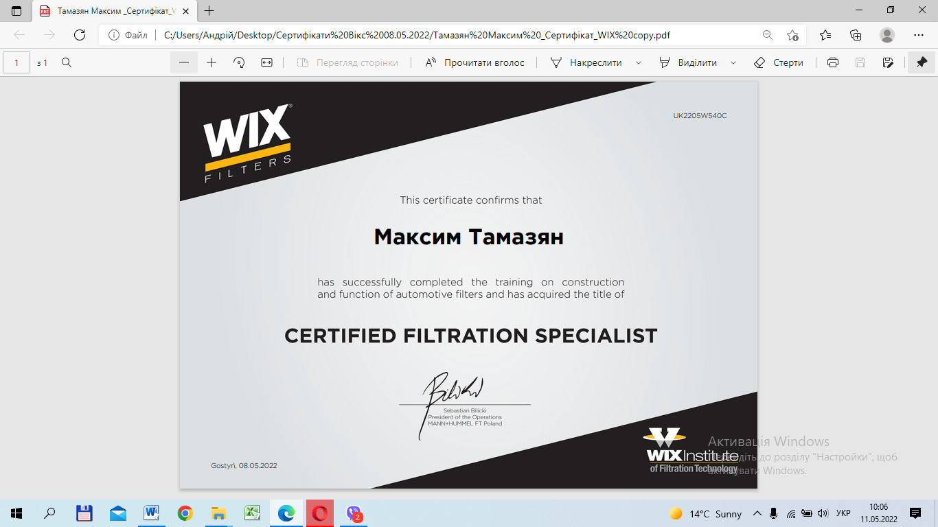This screenshot has height=527, width=938.
Task: Click the Save as icon
Action: (x=888, y=62)
